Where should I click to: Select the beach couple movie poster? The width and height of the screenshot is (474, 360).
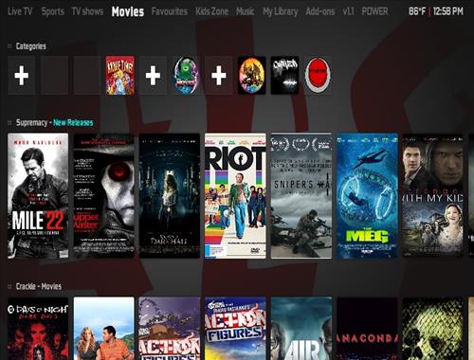click(104, 329)
